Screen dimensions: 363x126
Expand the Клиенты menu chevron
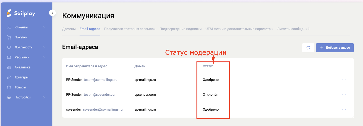point(44,27)
